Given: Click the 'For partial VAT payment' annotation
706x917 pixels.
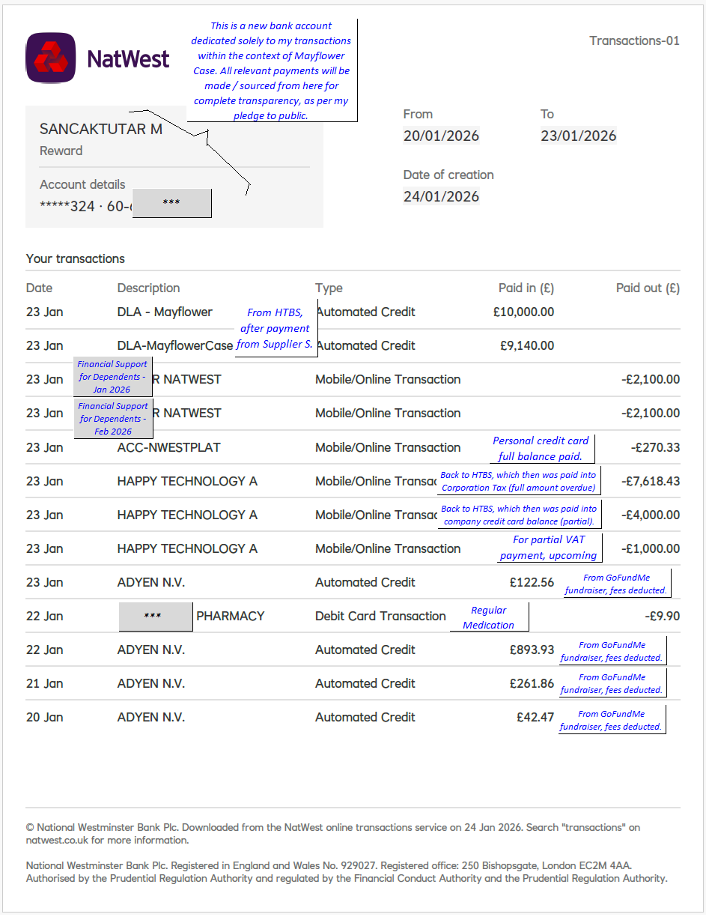Looking at the screenshot, I should (x=549, y=548).
